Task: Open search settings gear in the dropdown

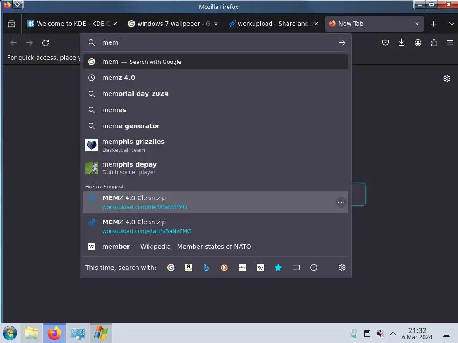Action: [x=342, y=268]
